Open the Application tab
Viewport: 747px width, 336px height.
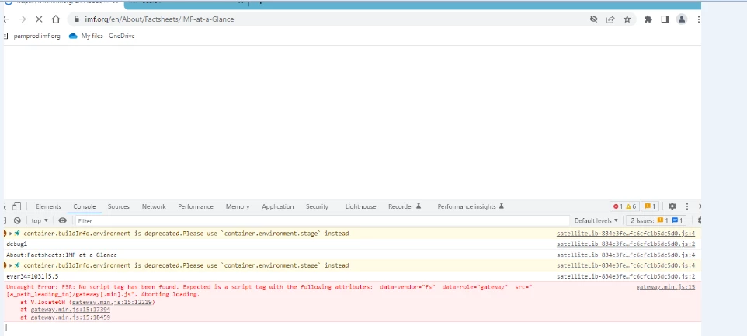[x=278, y=206]
